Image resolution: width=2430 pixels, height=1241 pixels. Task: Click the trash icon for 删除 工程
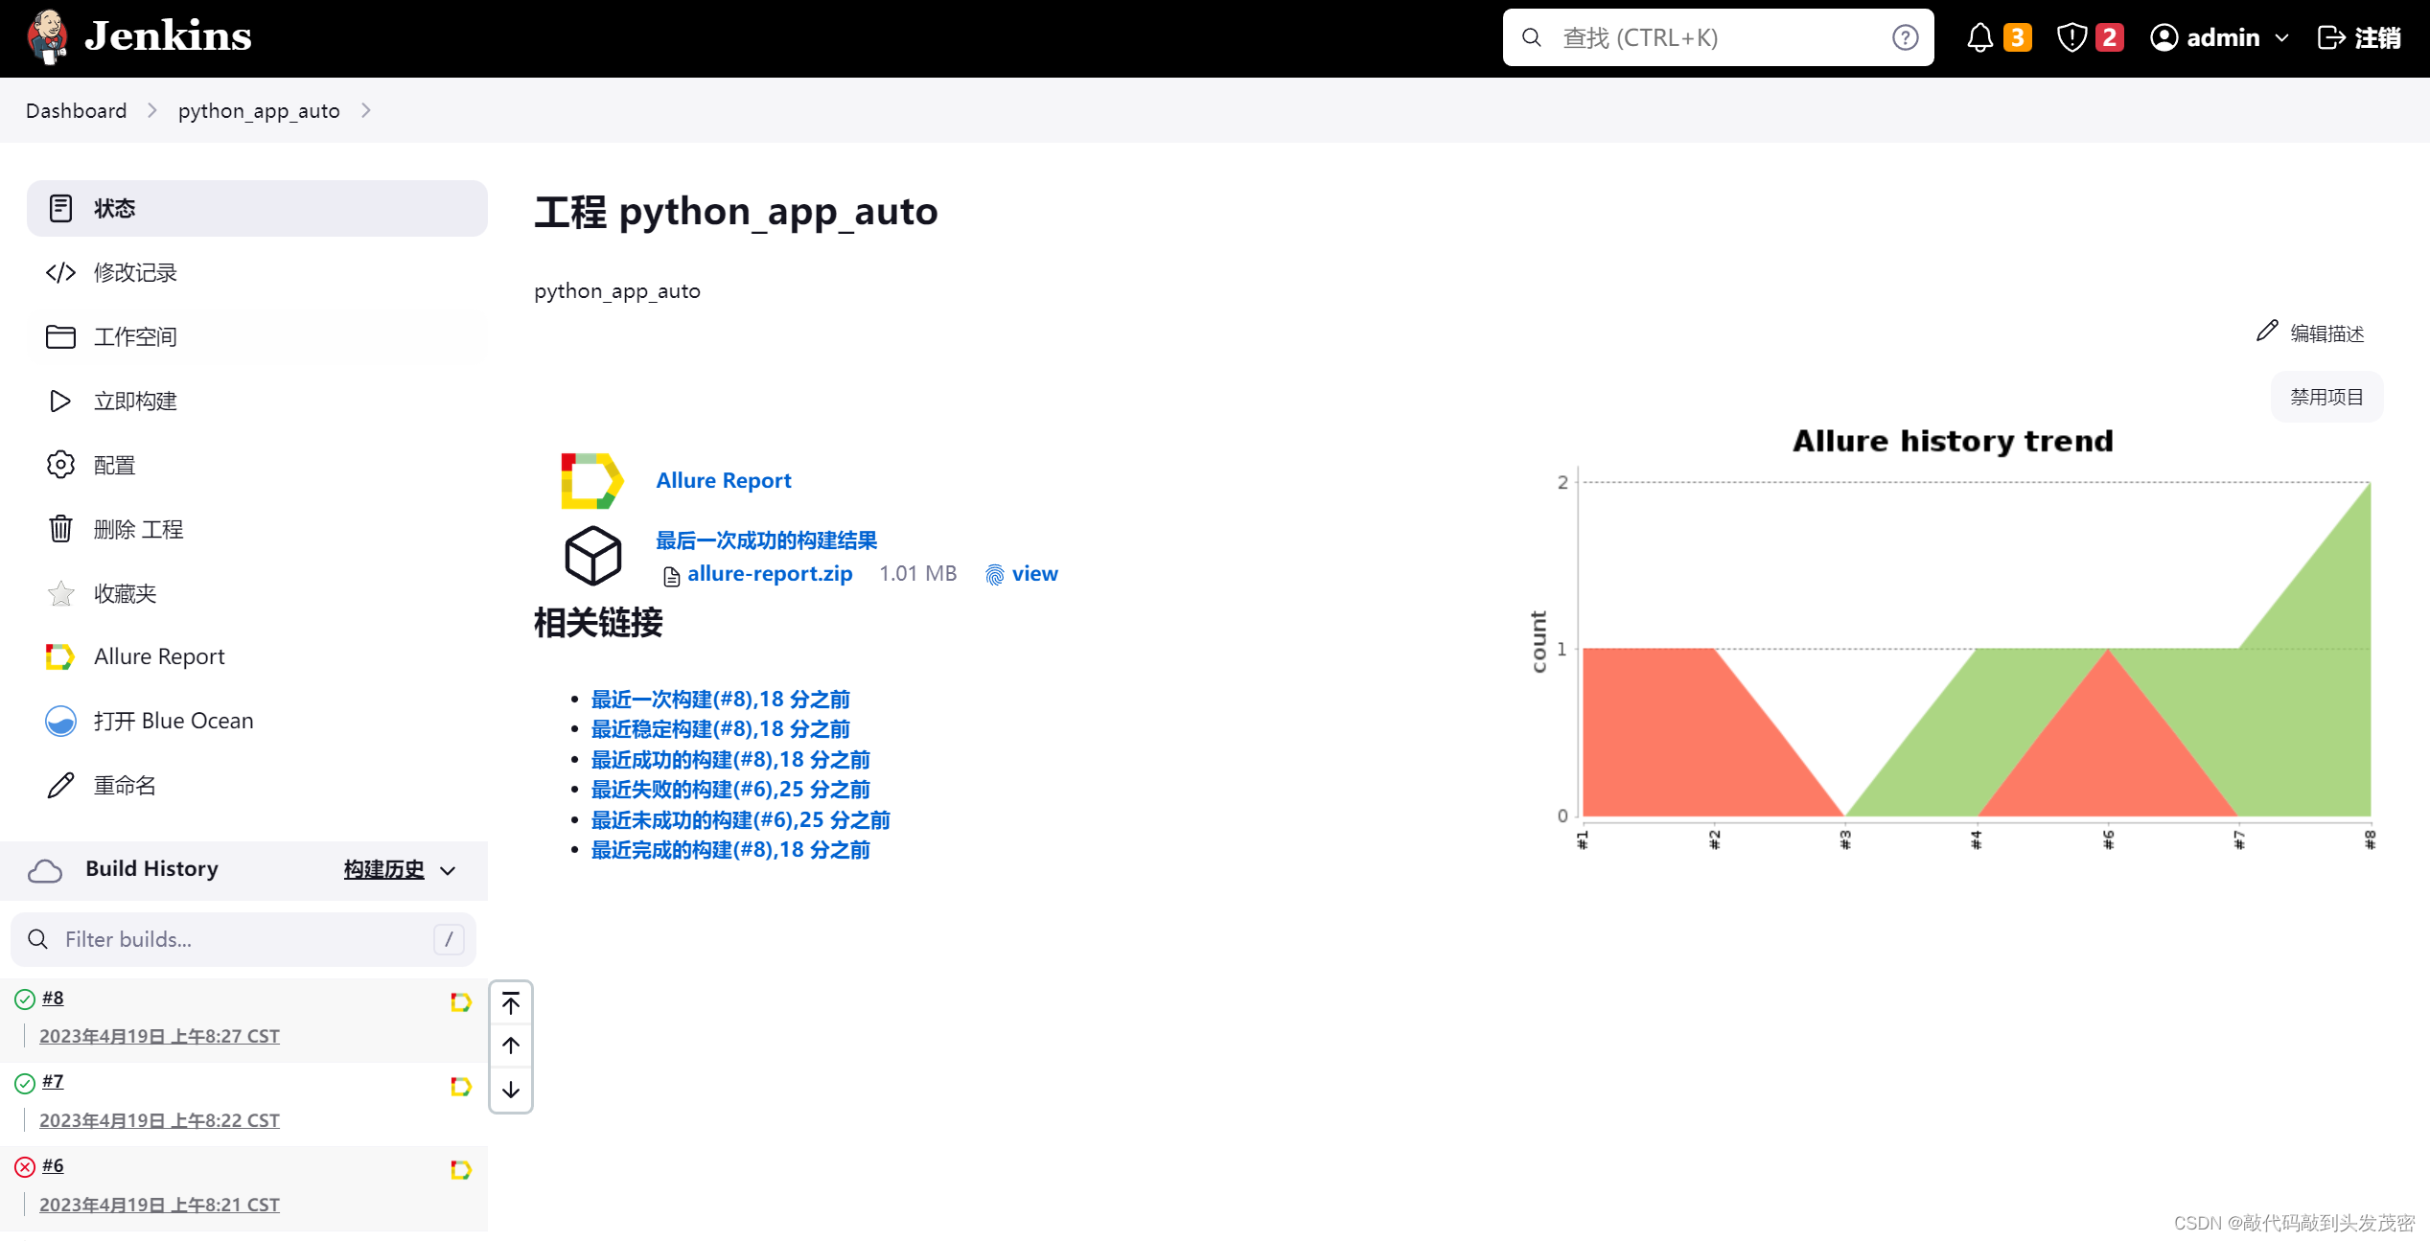[x=60, y=528]
